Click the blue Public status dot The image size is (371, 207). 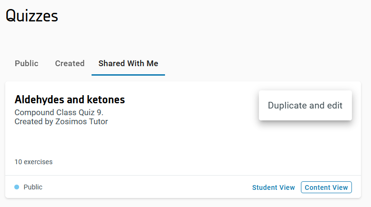[x=17, y=187]
